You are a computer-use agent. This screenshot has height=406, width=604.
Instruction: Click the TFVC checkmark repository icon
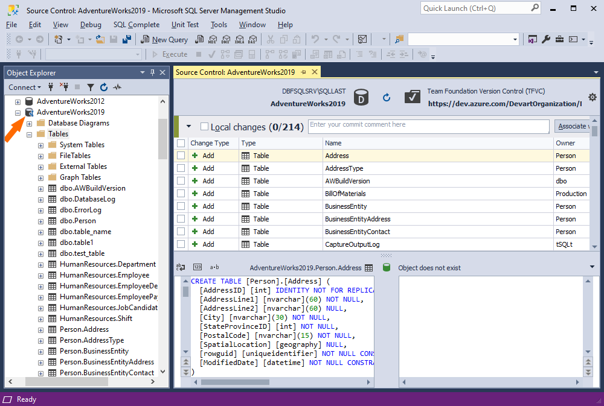[412, 97]
